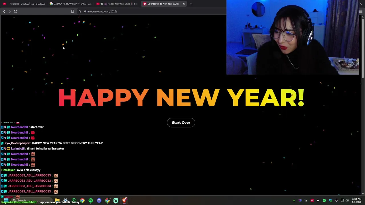
Task: Click the browser forward arrow
Action: coord(10,11)
